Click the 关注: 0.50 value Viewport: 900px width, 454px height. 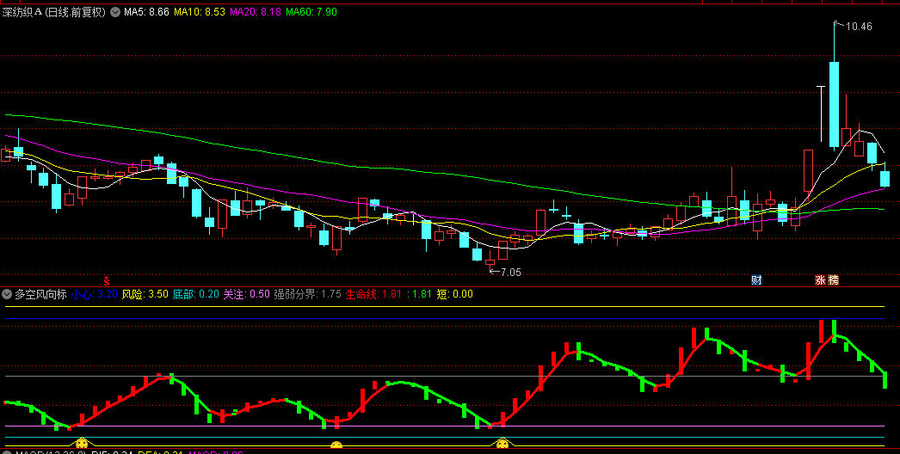click(247, 294)
